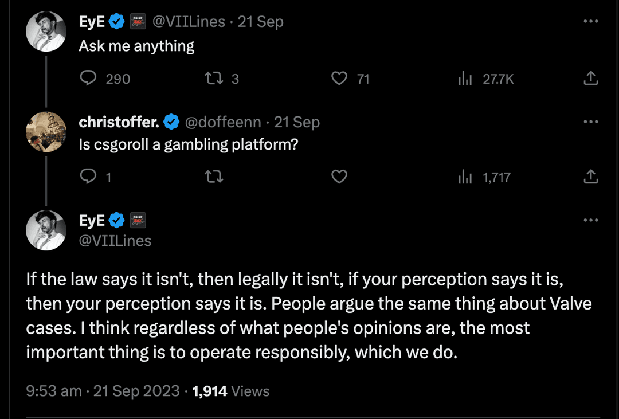Open christoffer's profile picture
Image resolution: width=619 pixels, height=419 pixels.
click(46, 131)
